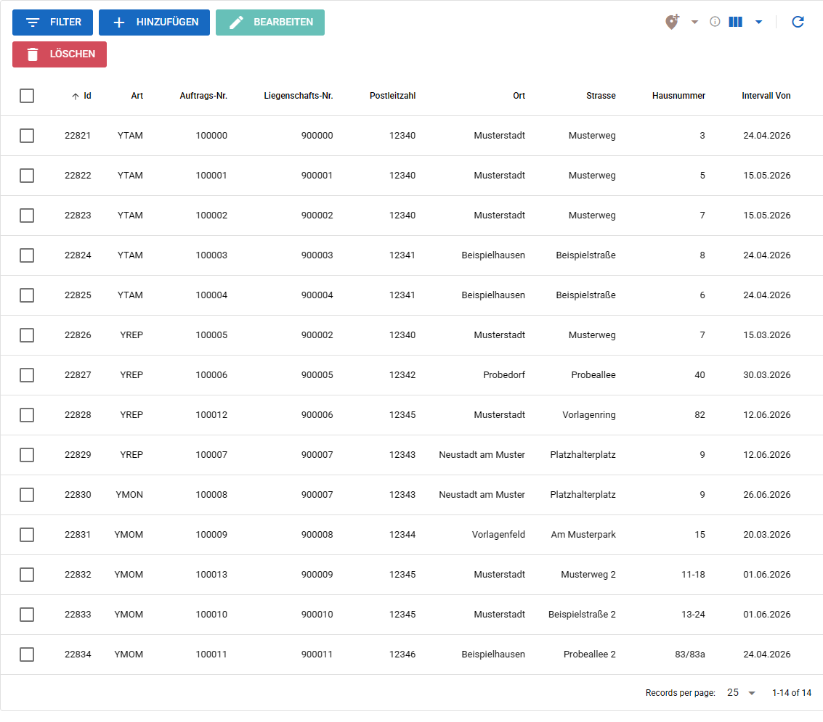Open the Records per page dropdown
Image resolution: width=823 pixels, height=722 pixels.
[741, 693]
